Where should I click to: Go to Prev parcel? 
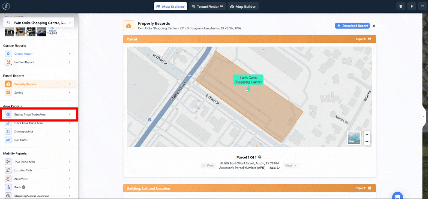pyautogui.click(x=208, y=166)
